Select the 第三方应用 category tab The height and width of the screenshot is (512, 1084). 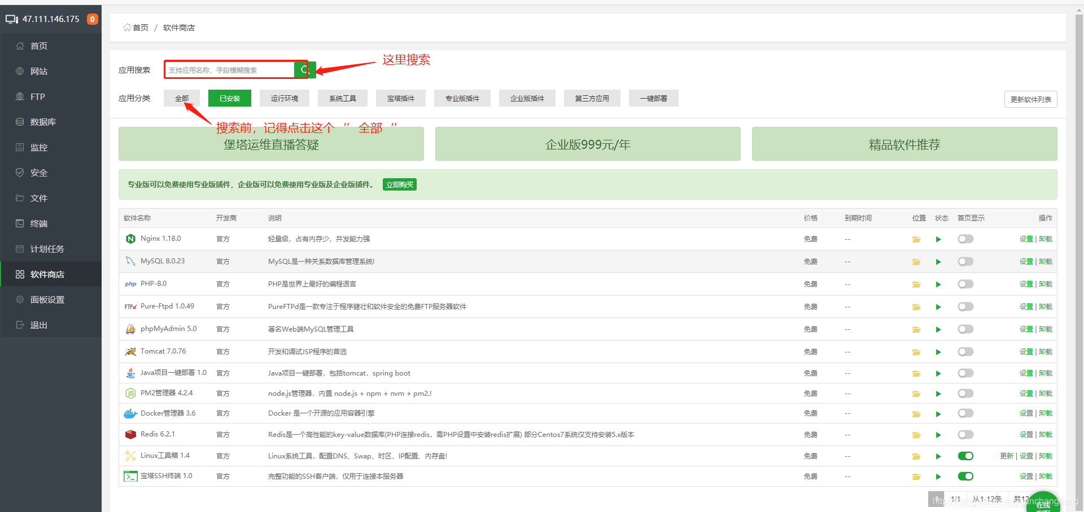pyautogui.click(x=592, y=98)
